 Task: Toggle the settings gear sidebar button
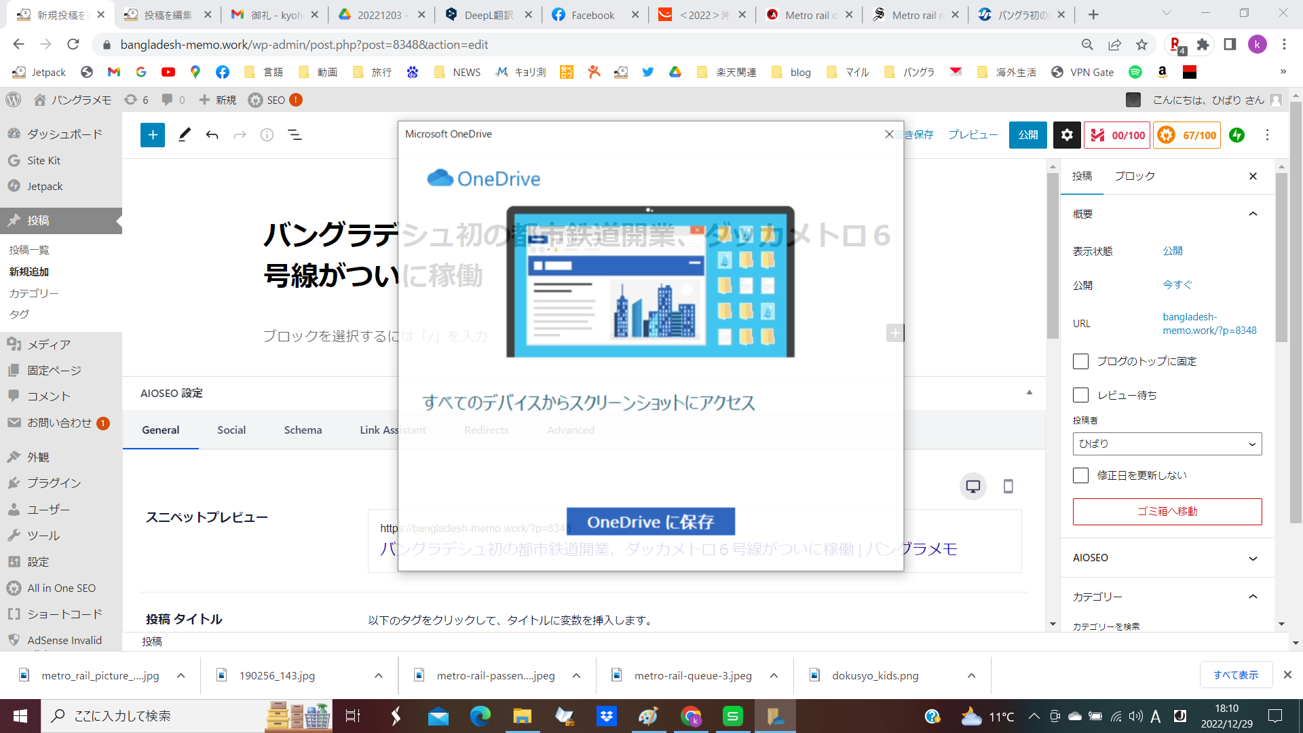pos(1067,135)
